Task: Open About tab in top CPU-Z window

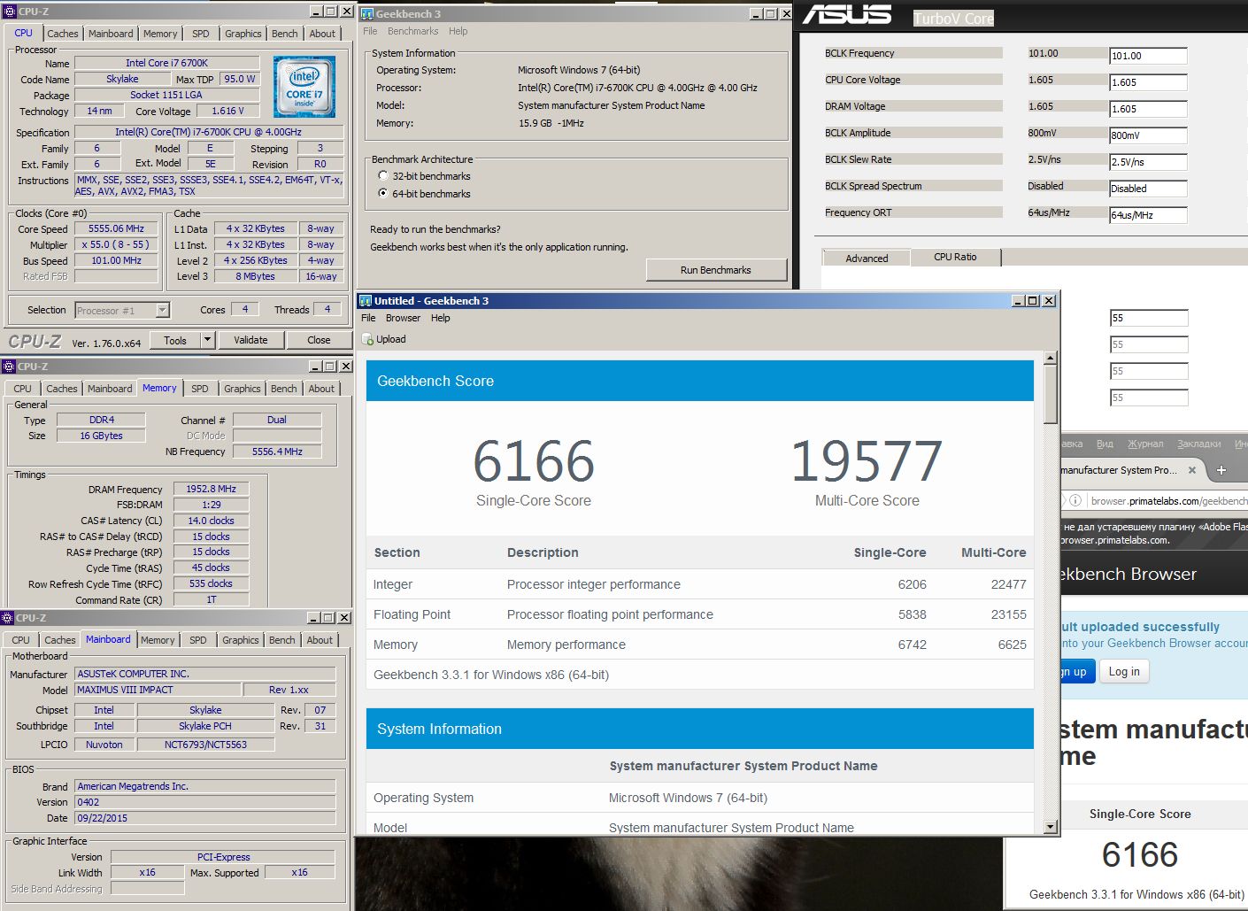Action: tap(322, 34)
